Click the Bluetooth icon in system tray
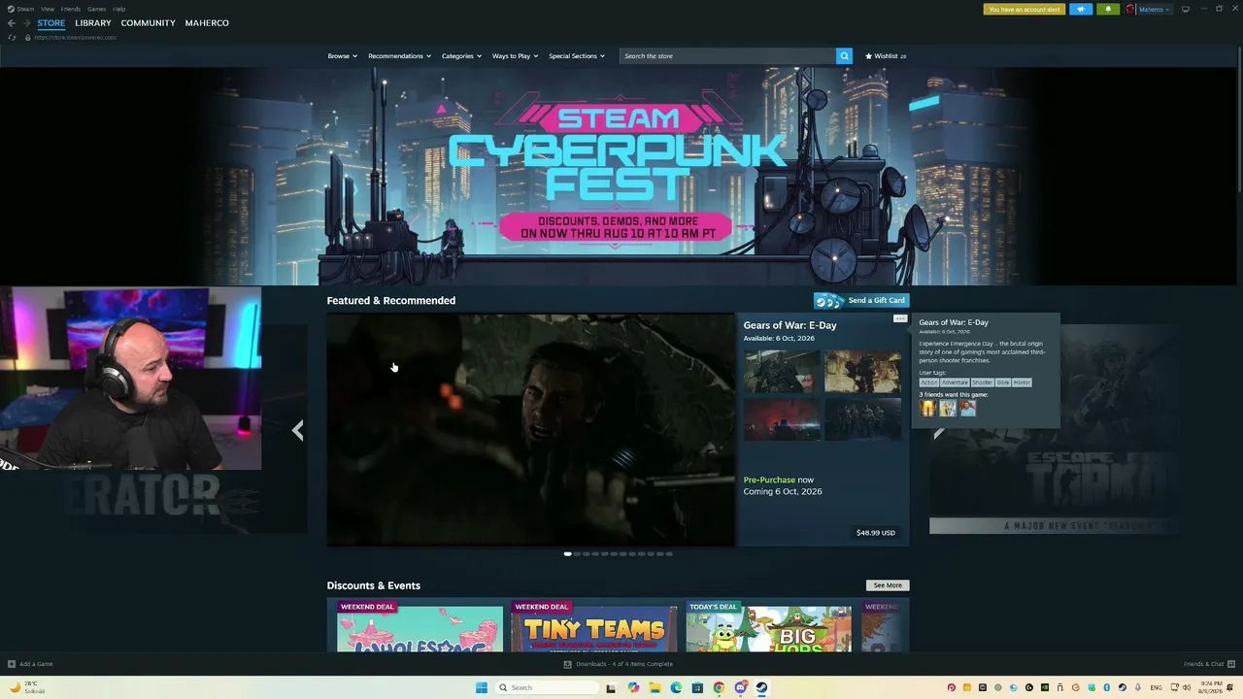The height and width of the screenshot is (699, 1243). coord(1107,687)
